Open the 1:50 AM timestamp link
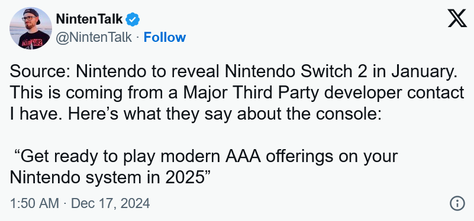The width and height of the screenshot is (474, 221). (x=34, y=203)
